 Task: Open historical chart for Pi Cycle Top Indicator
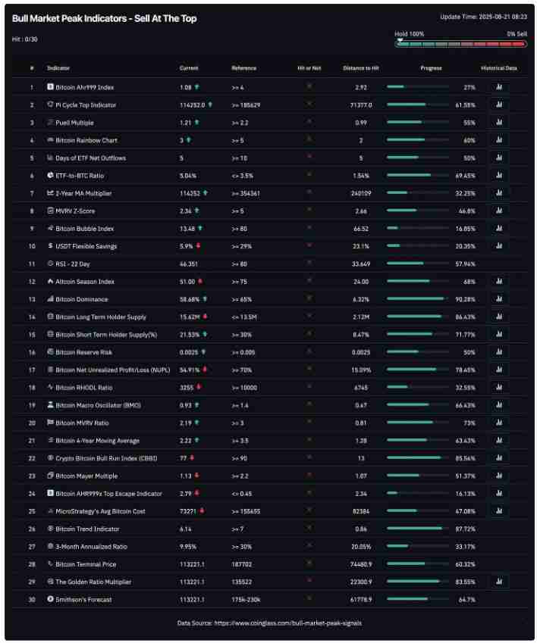point(498,105)
